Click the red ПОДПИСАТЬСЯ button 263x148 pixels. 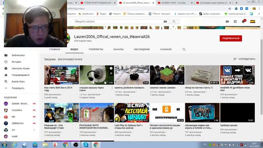[231, 38]
